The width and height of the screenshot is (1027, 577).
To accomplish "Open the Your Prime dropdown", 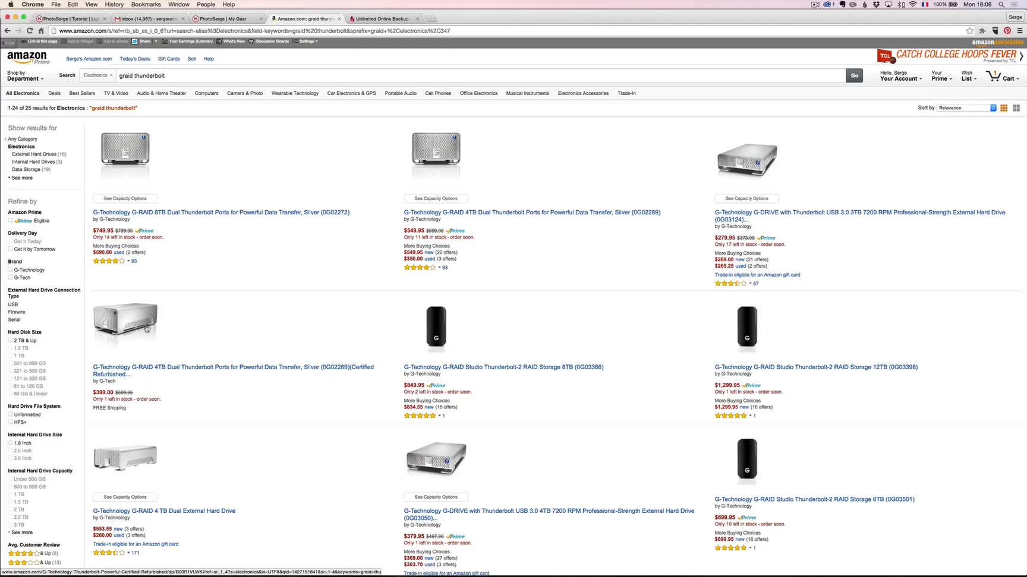I will click(941, 76).
